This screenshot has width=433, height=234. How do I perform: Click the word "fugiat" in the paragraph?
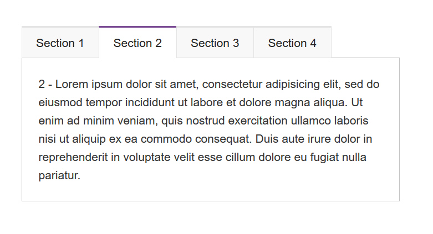point(322,158)
